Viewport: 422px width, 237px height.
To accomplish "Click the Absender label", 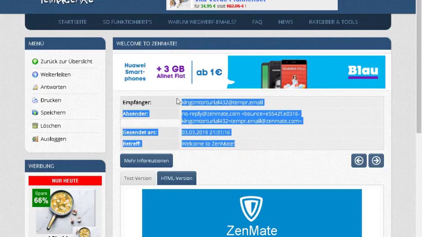I will (136, 114).
